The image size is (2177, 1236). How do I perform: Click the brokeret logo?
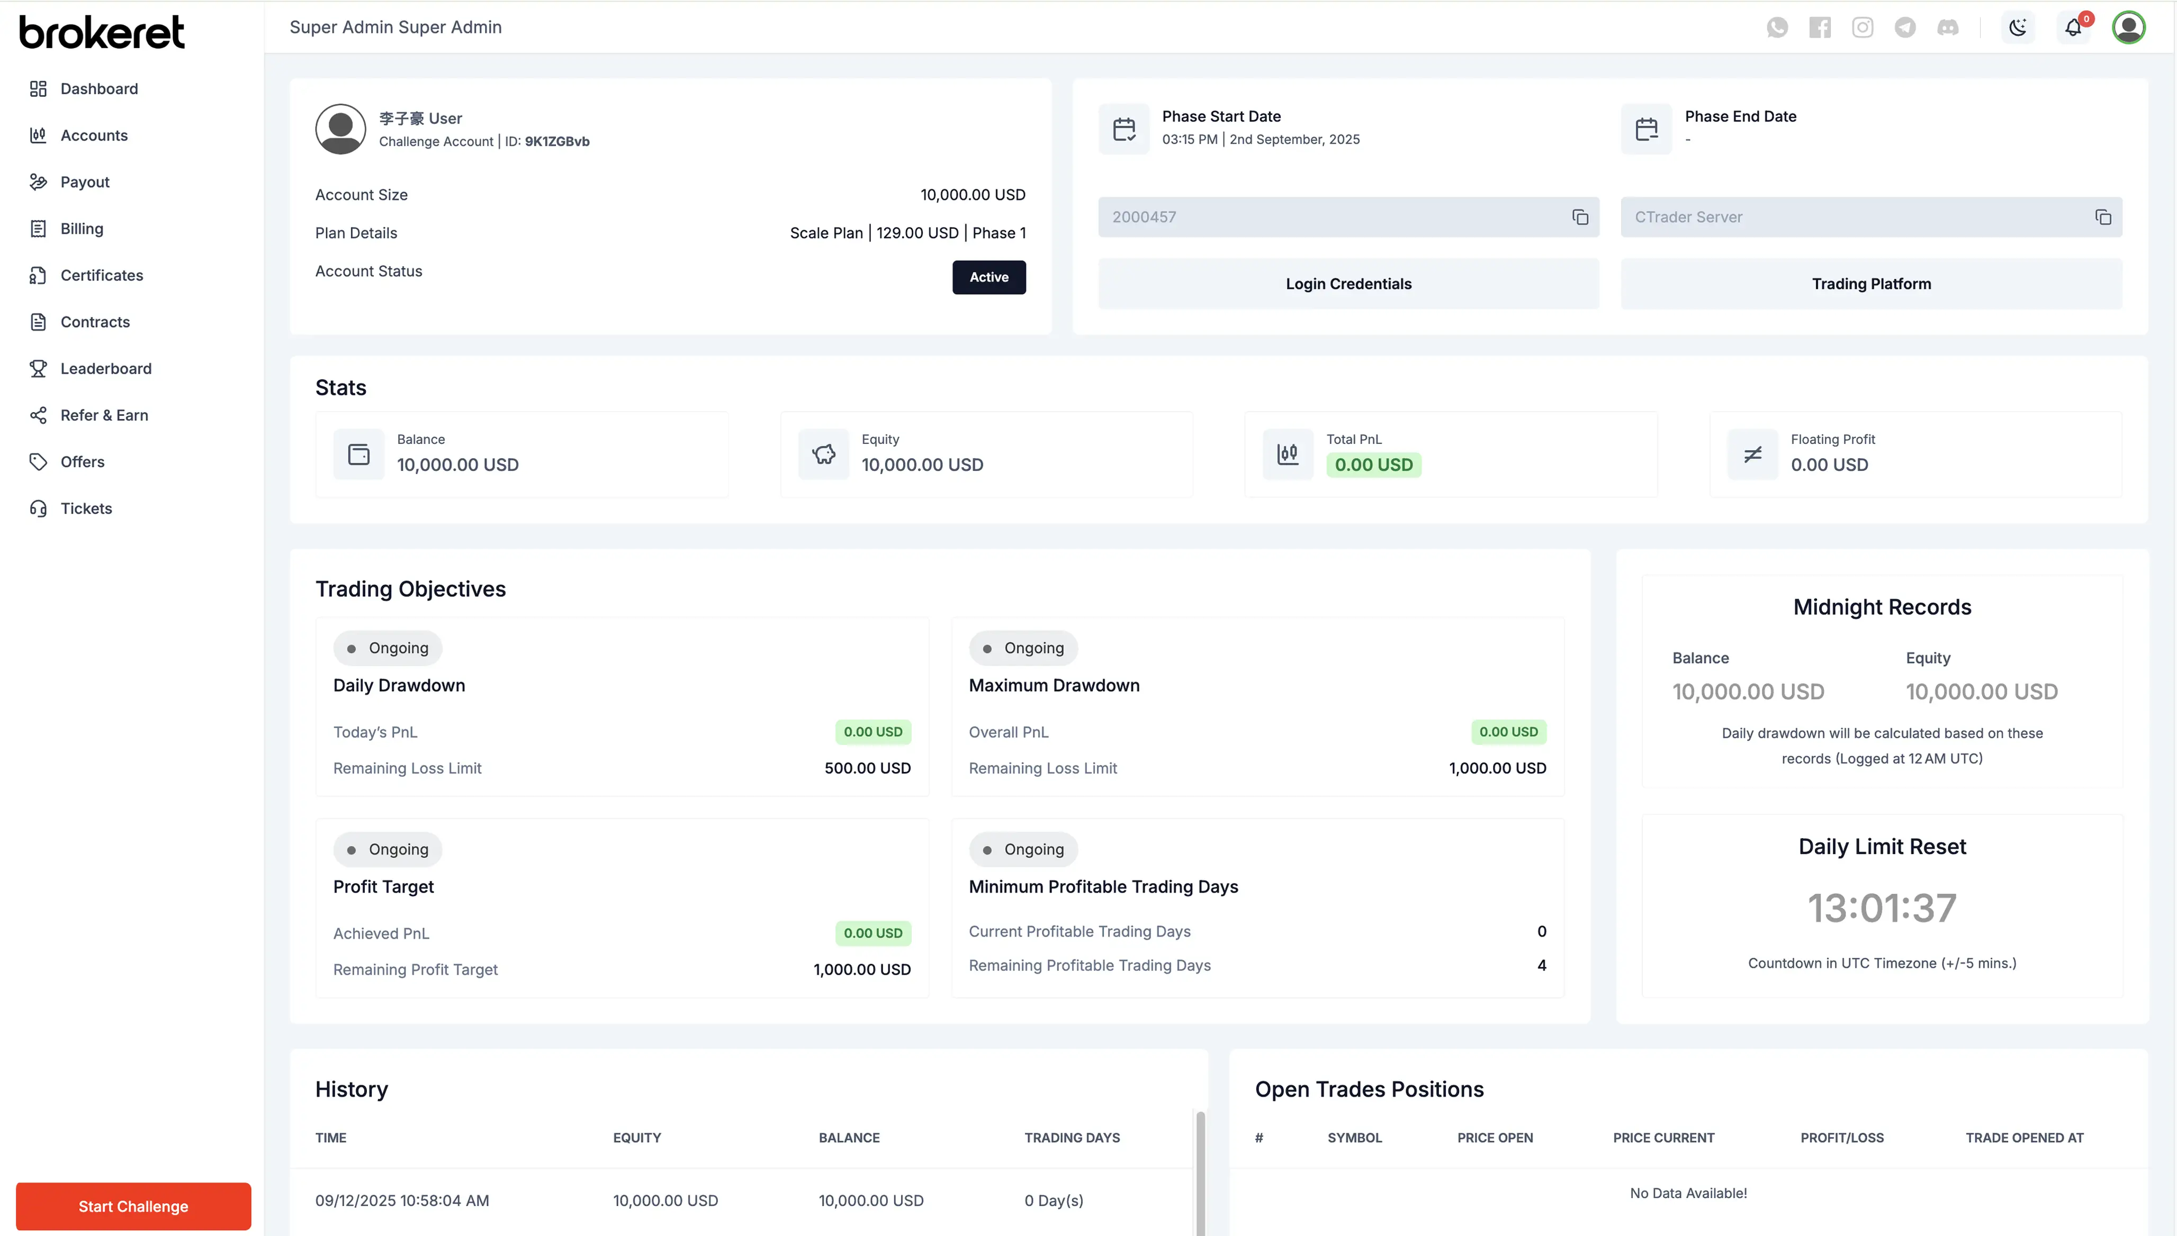pos(102,32)
